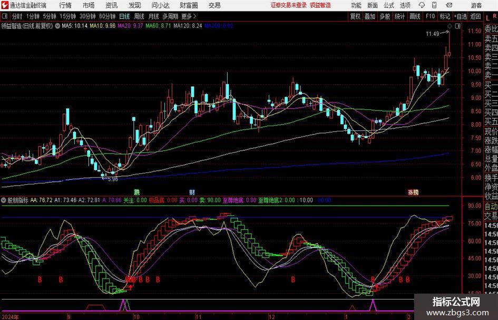Open the 画线 drawing tools
Image resolution: width=498 pixels, height=320 pixels.
(415, 16)
